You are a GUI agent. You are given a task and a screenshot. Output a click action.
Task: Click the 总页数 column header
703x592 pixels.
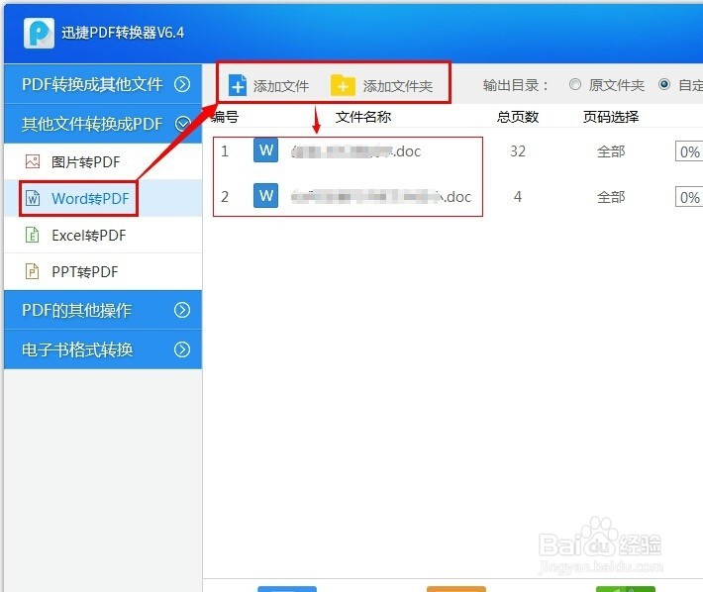[x=518, y=117]
